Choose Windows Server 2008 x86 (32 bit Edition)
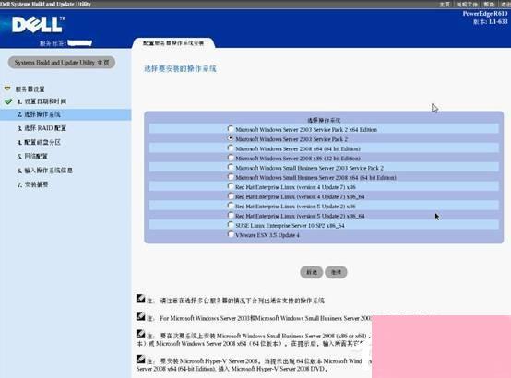 pyautogui.click(x=231, y=158)
